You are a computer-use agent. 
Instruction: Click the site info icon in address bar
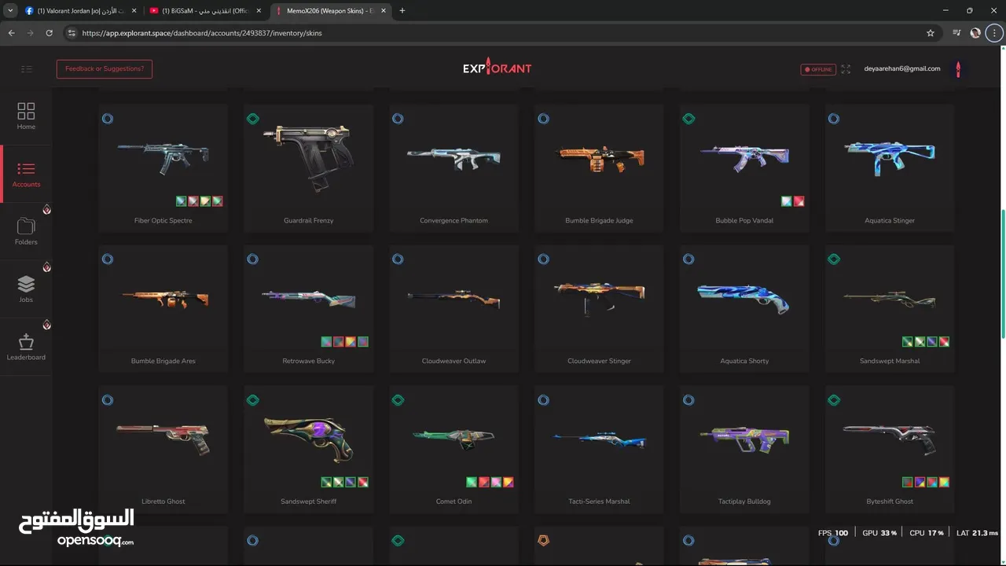click(72, 33)
